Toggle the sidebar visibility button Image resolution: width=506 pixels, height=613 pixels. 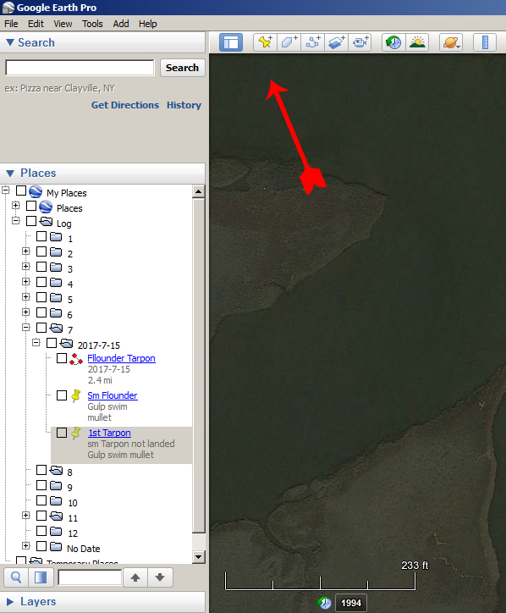231,42
